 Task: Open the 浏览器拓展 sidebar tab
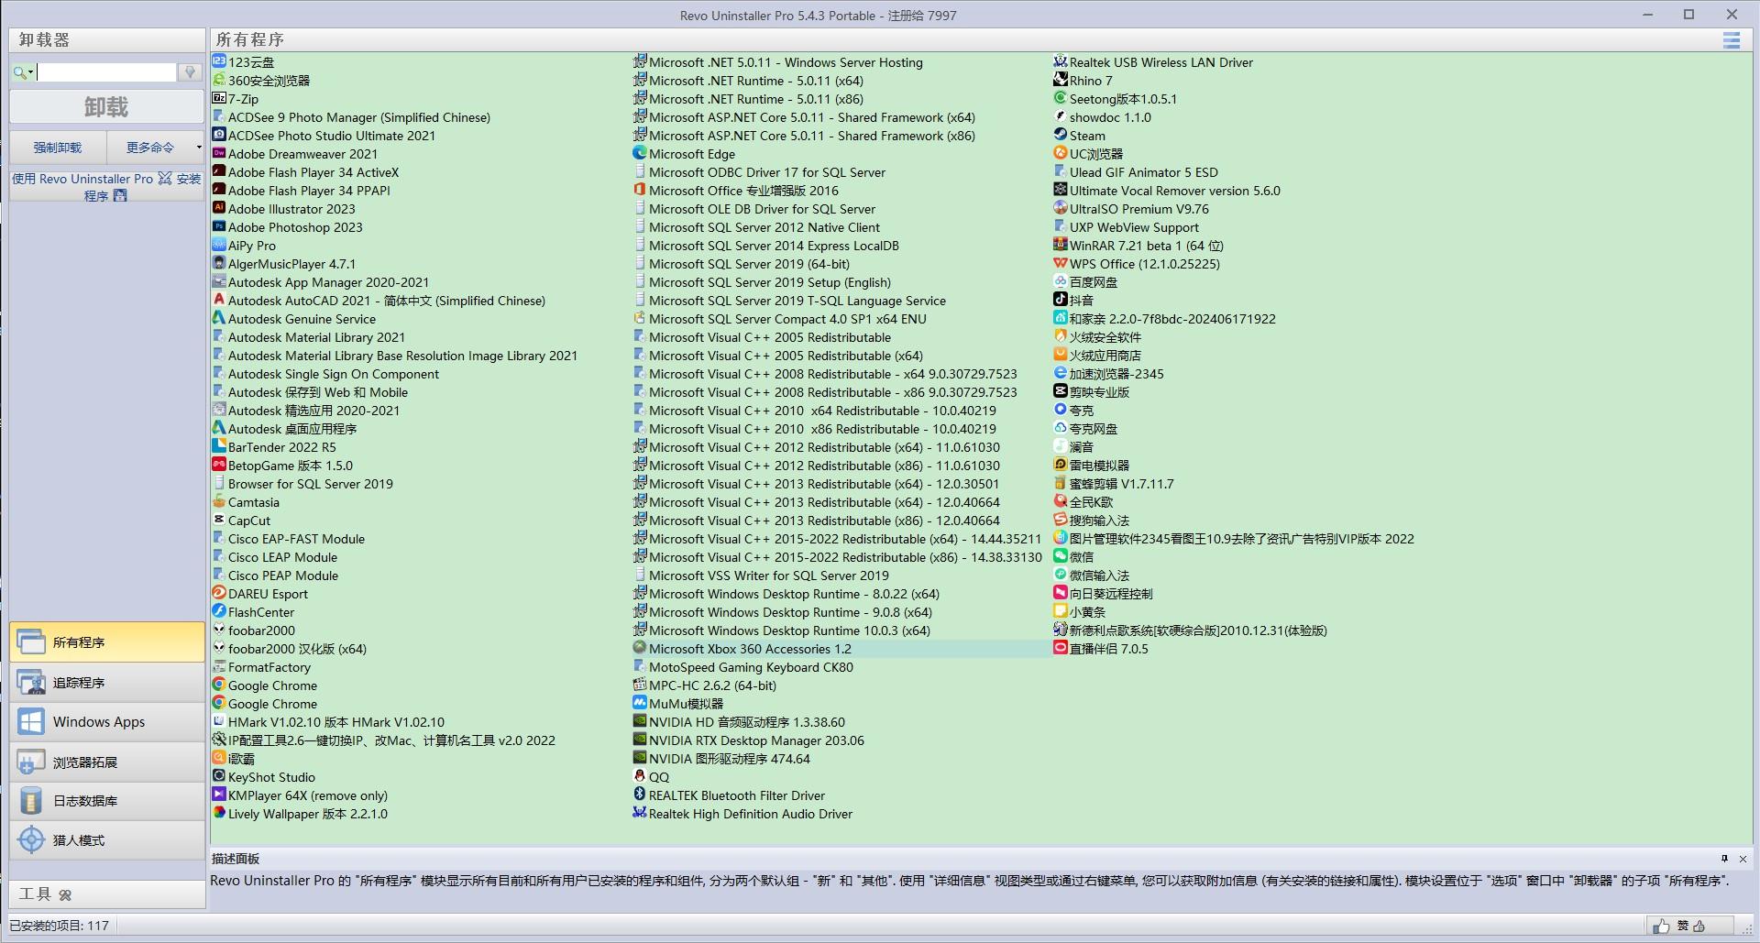click(x=106, y=762)
